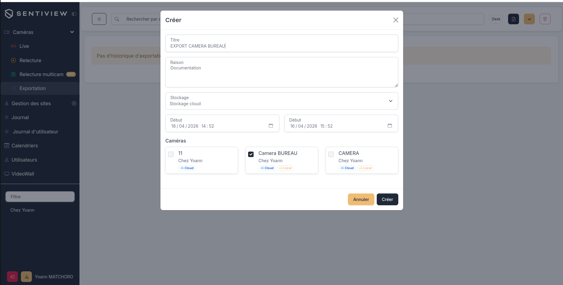Click the hamburger list button beside search

(99, 19)
